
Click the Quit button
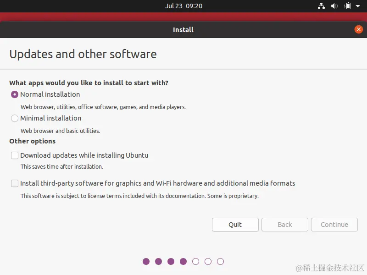[x=235, y=225]
